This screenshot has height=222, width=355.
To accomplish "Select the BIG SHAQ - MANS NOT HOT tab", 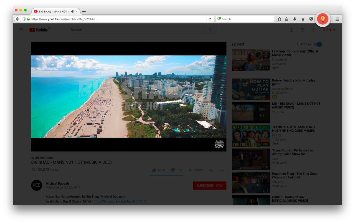I will pos(55,11).
